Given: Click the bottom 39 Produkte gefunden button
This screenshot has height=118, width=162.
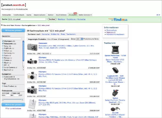Looking at the screenshot, I should [13, 105].
